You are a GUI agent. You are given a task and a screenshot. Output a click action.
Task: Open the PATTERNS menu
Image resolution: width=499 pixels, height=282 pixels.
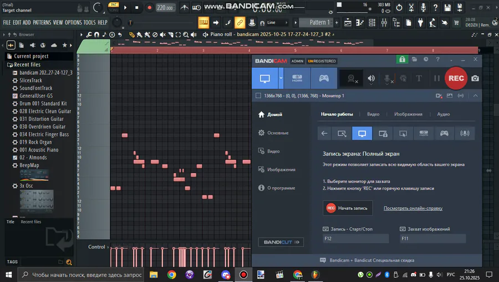(42, 22)
